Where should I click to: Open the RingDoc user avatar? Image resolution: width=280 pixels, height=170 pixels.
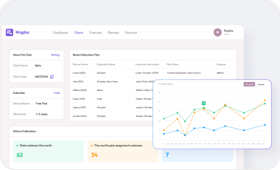point(218,32)
